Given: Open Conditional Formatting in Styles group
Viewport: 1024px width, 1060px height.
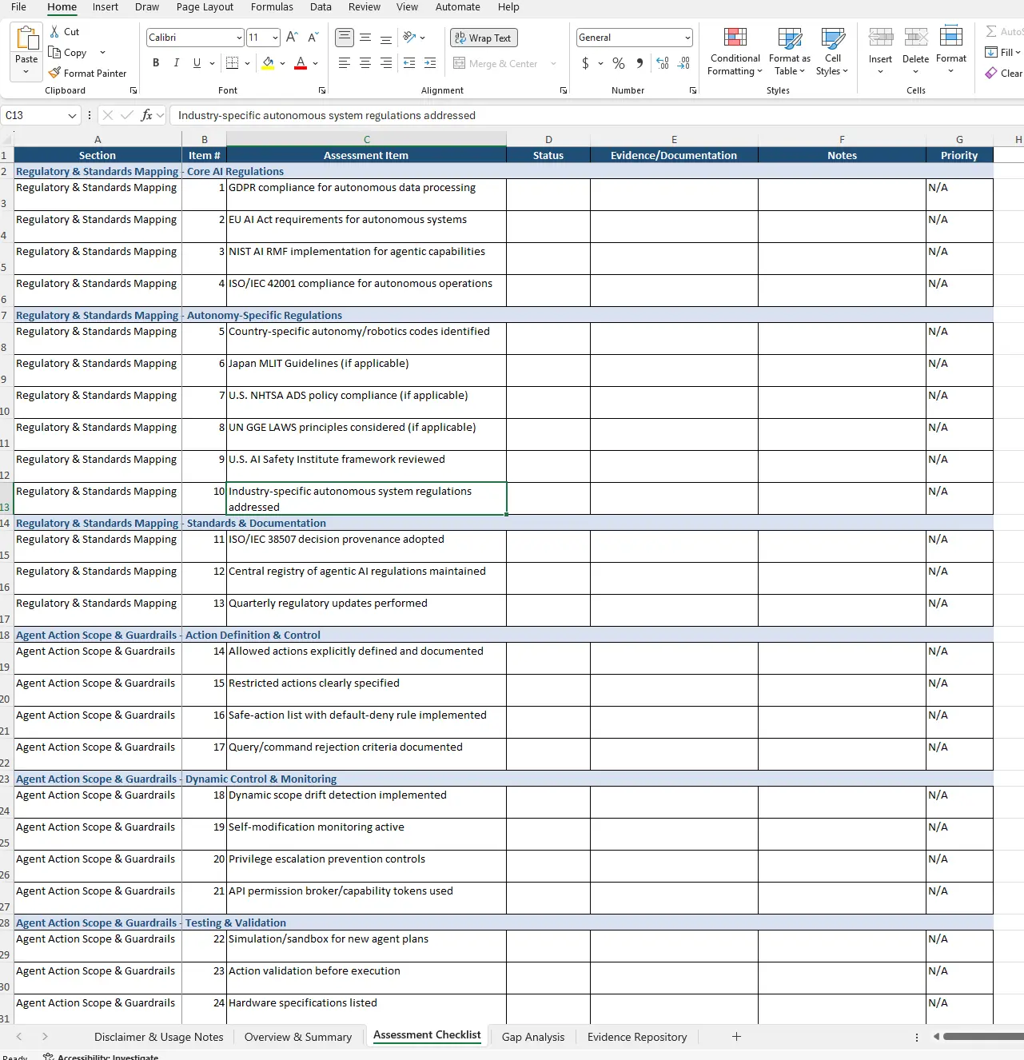Looking at the screenshot, I should coord(735,53).
